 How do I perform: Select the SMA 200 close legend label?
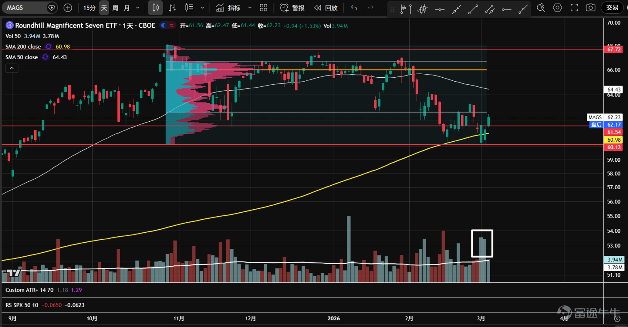coord(23,47)
